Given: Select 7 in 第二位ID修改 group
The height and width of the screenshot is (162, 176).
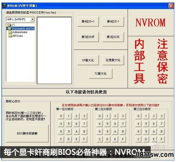Looking at the screenshot, I should (123, 124).
